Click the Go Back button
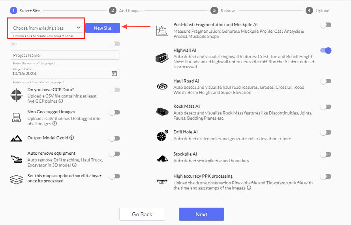The image size is (351, 225). click(142, 214)
